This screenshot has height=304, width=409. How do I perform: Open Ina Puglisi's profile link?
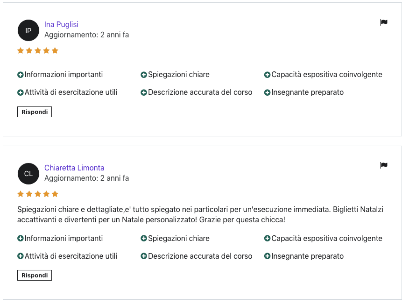tap(61, 24)
